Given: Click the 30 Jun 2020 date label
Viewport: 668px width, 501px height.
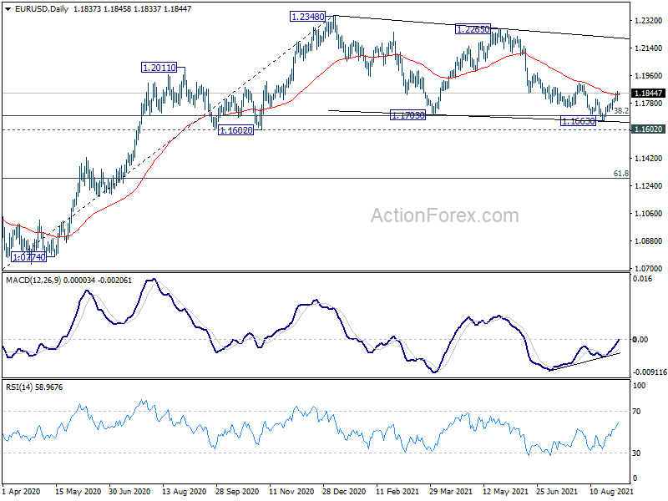Looking at the screenshot, I should coord(129,491).
